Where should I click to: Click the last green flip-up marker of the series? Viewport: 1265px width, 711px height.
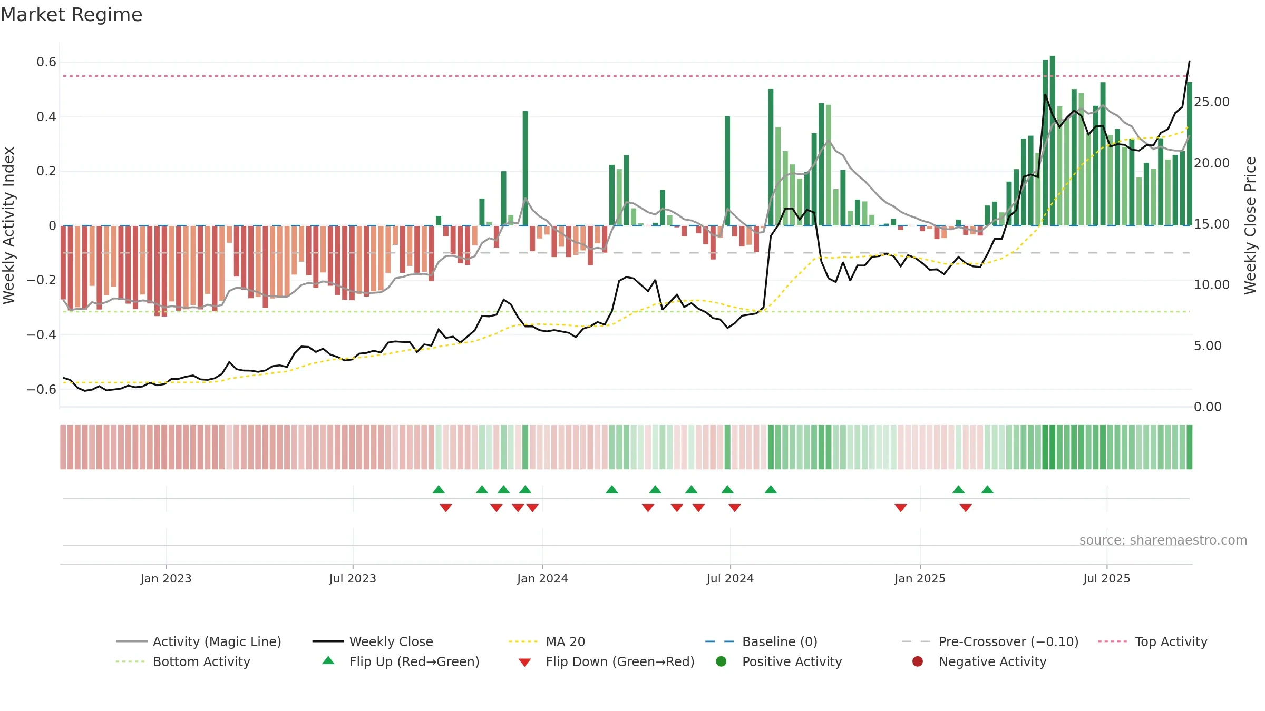pyautogui.click(x=987, y=489)
